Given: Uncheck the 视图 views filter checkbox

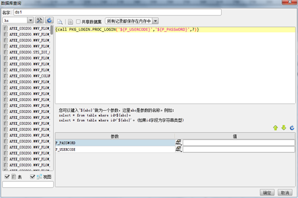Looking at the screenshot, I should [x=32, y=177].
